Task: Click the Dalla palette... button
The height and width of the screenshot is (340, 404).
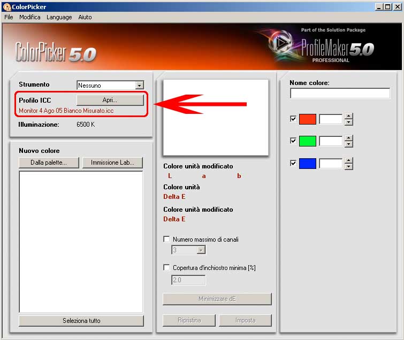Action: (x=49, y=163)
